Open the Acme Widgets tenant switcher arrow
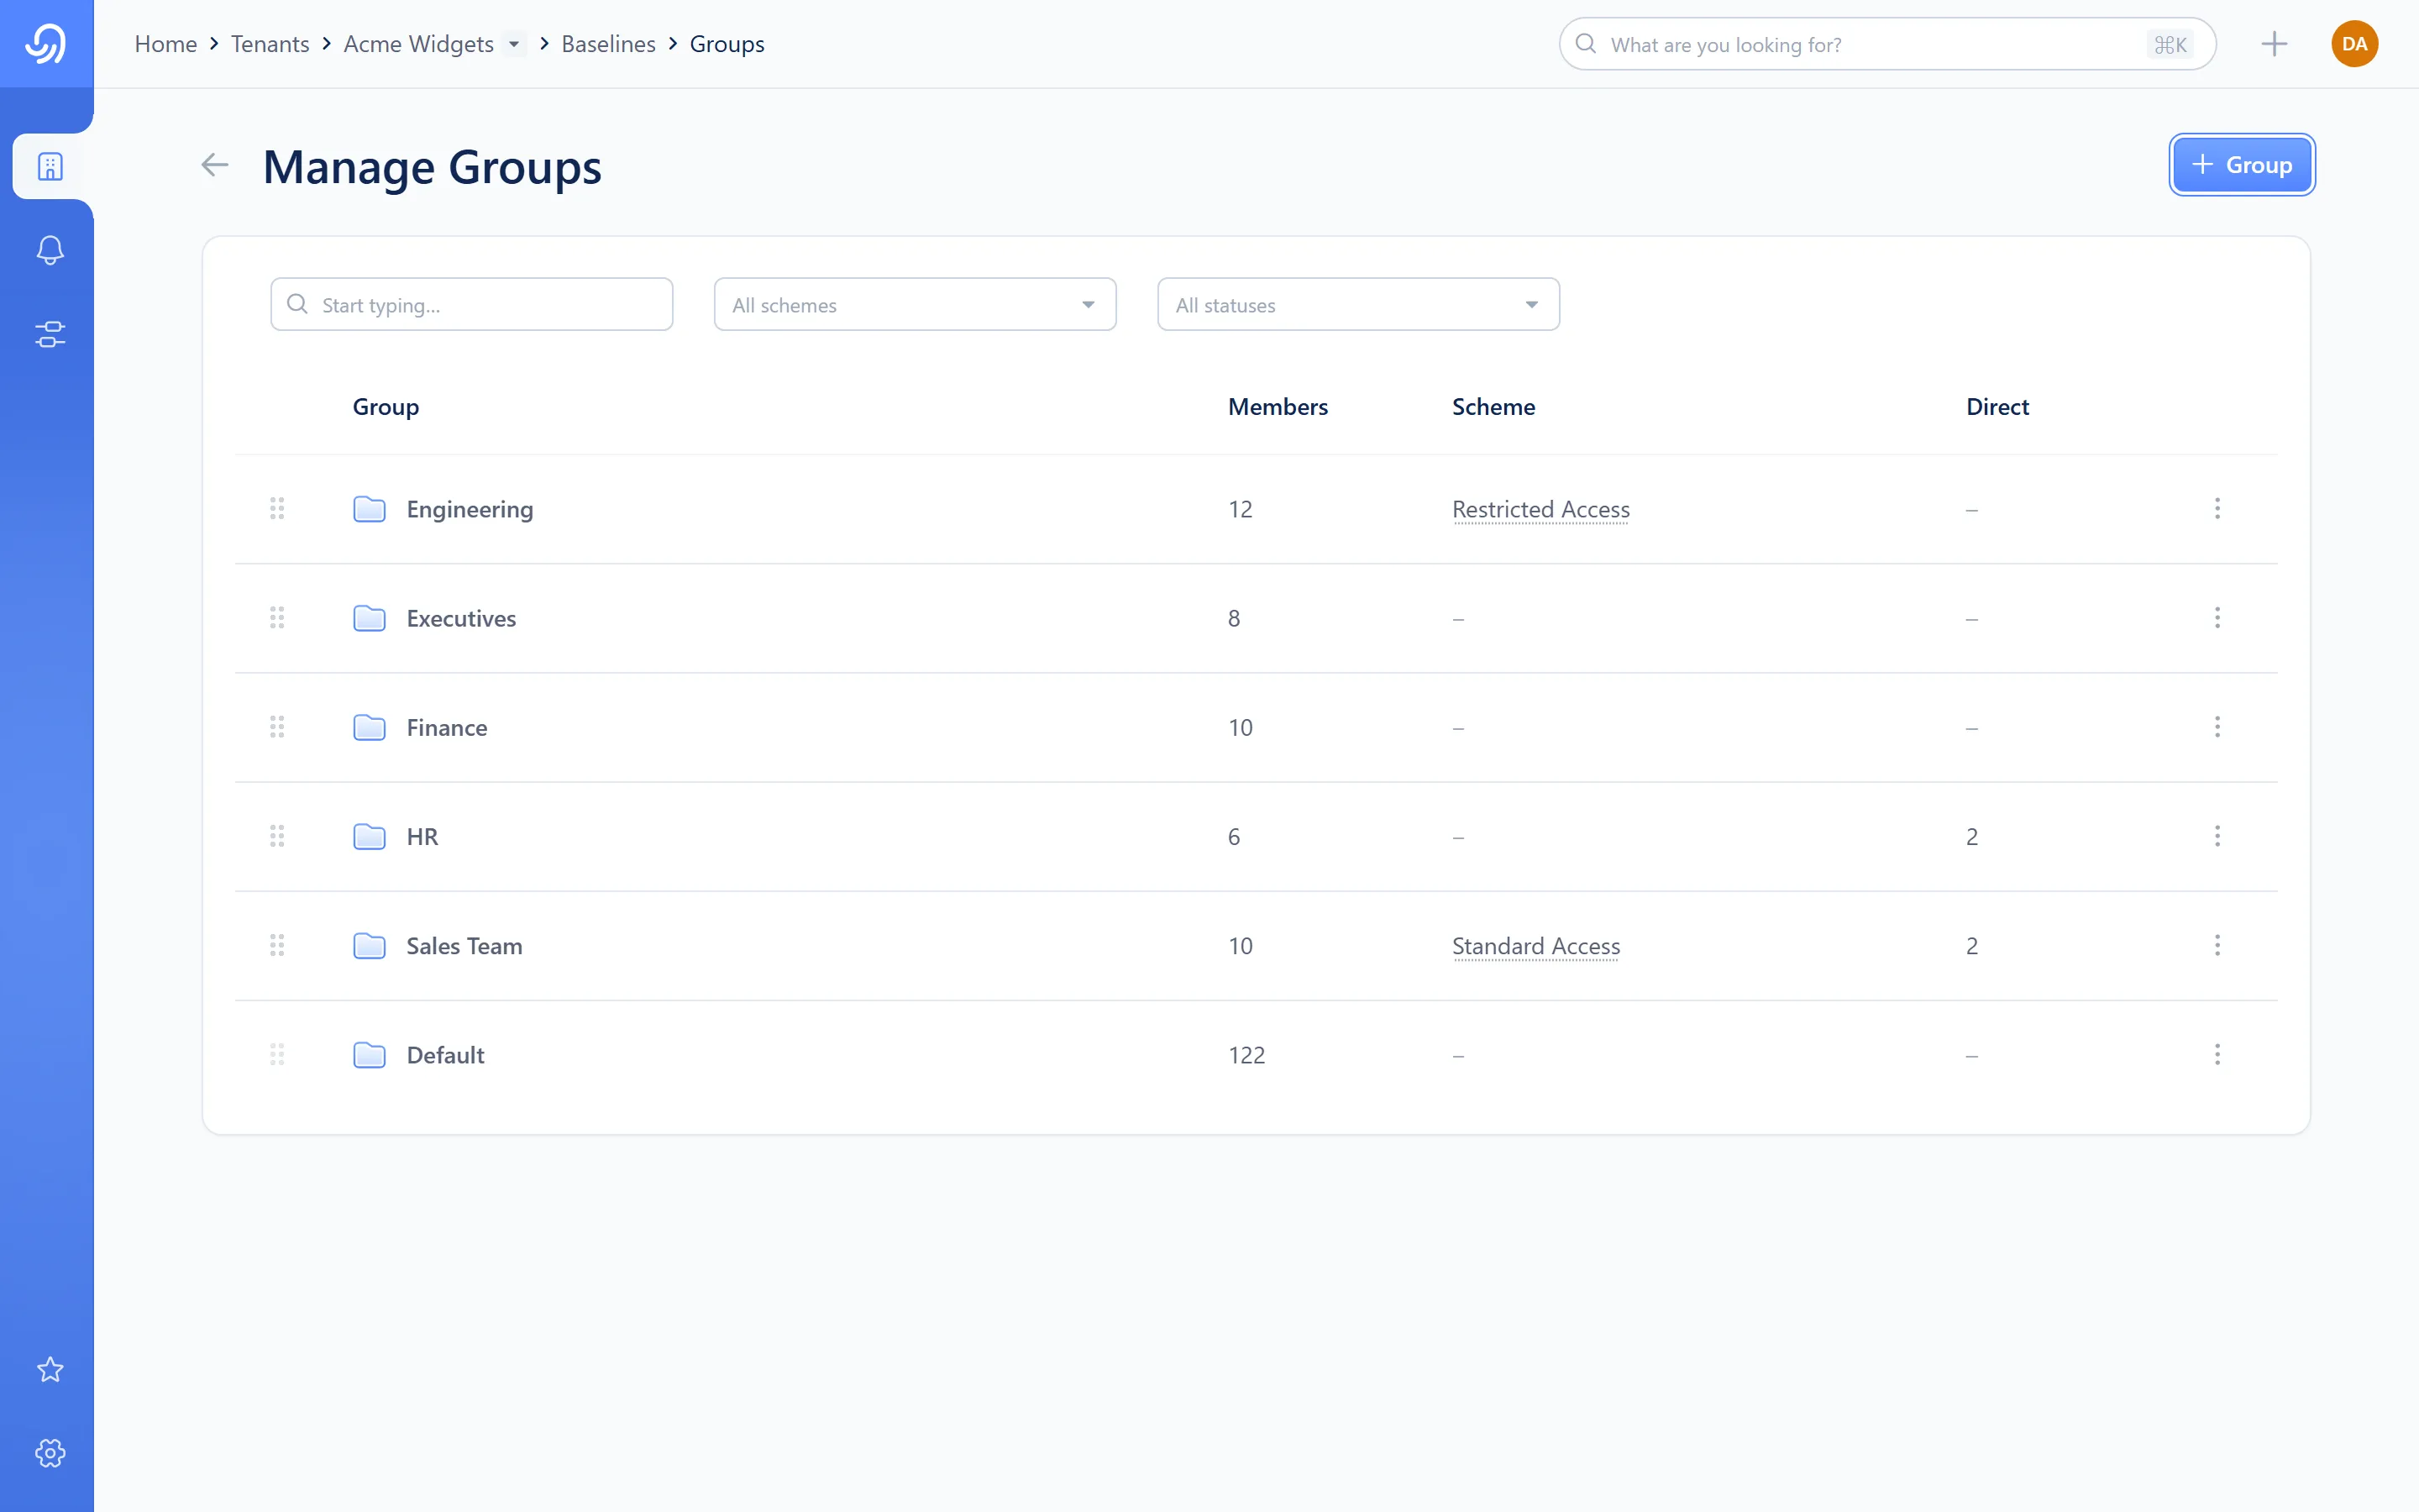This screenshot has width=2419, height=1512. pos(514,44)
